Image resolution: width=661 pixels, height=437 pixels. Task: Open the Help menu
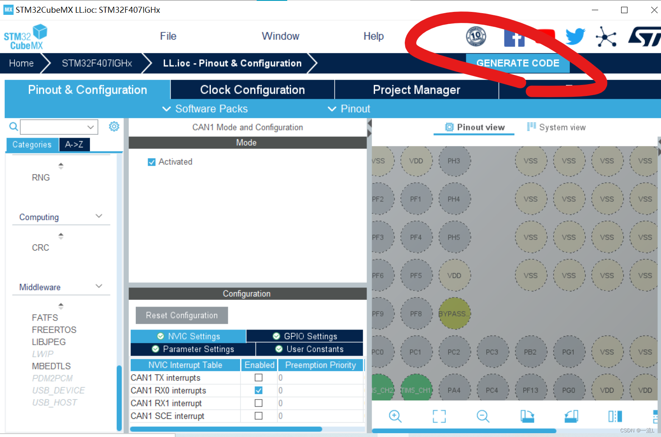[x=373, y=36]
